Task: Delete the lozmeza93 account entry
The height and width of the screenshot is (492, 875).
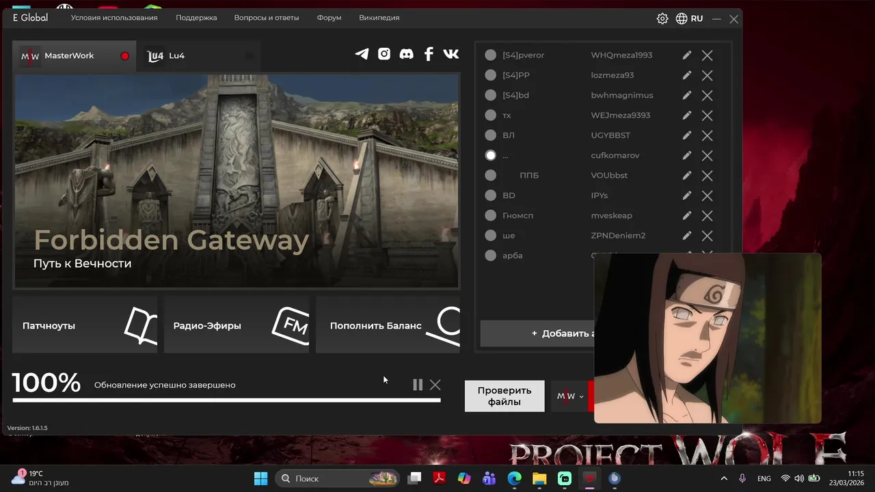Action: click(x=708, y=75)
